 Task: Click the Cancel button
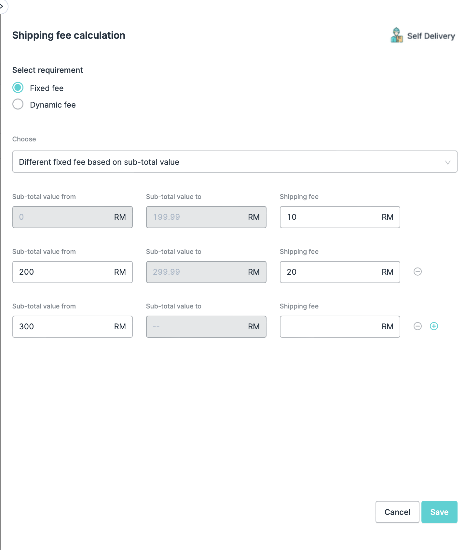(397, 512)
